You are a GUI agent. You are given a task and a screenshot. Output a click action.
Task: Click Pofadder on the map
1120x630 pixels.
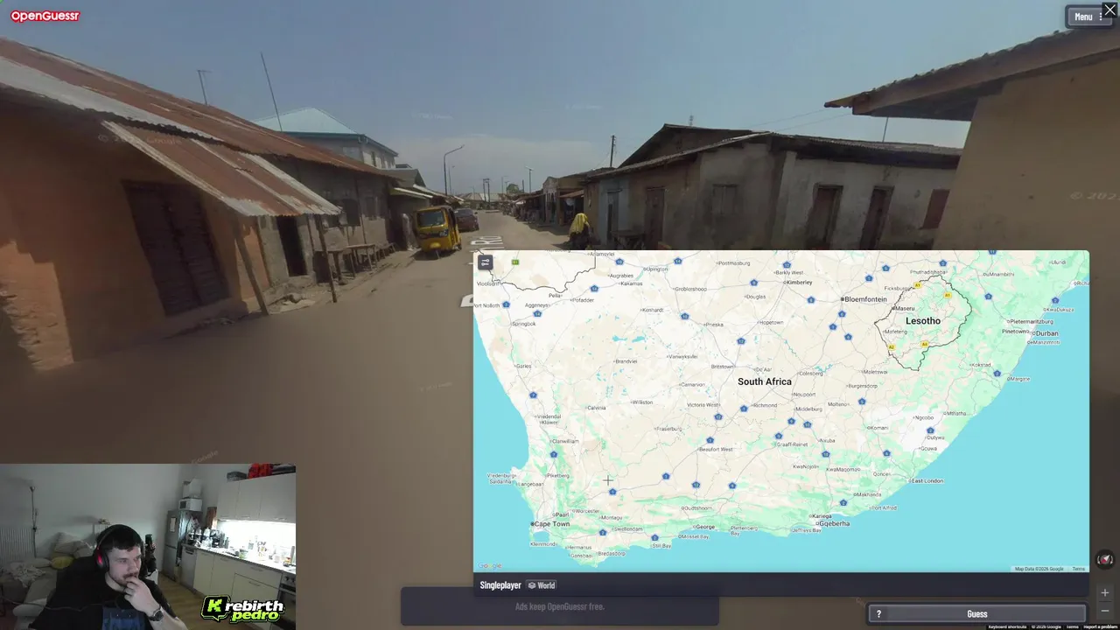583,300
